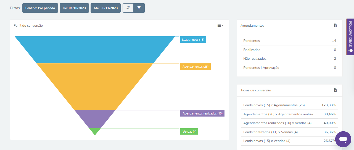Click the blue Leads novos funnel segment

coord(95,50)
